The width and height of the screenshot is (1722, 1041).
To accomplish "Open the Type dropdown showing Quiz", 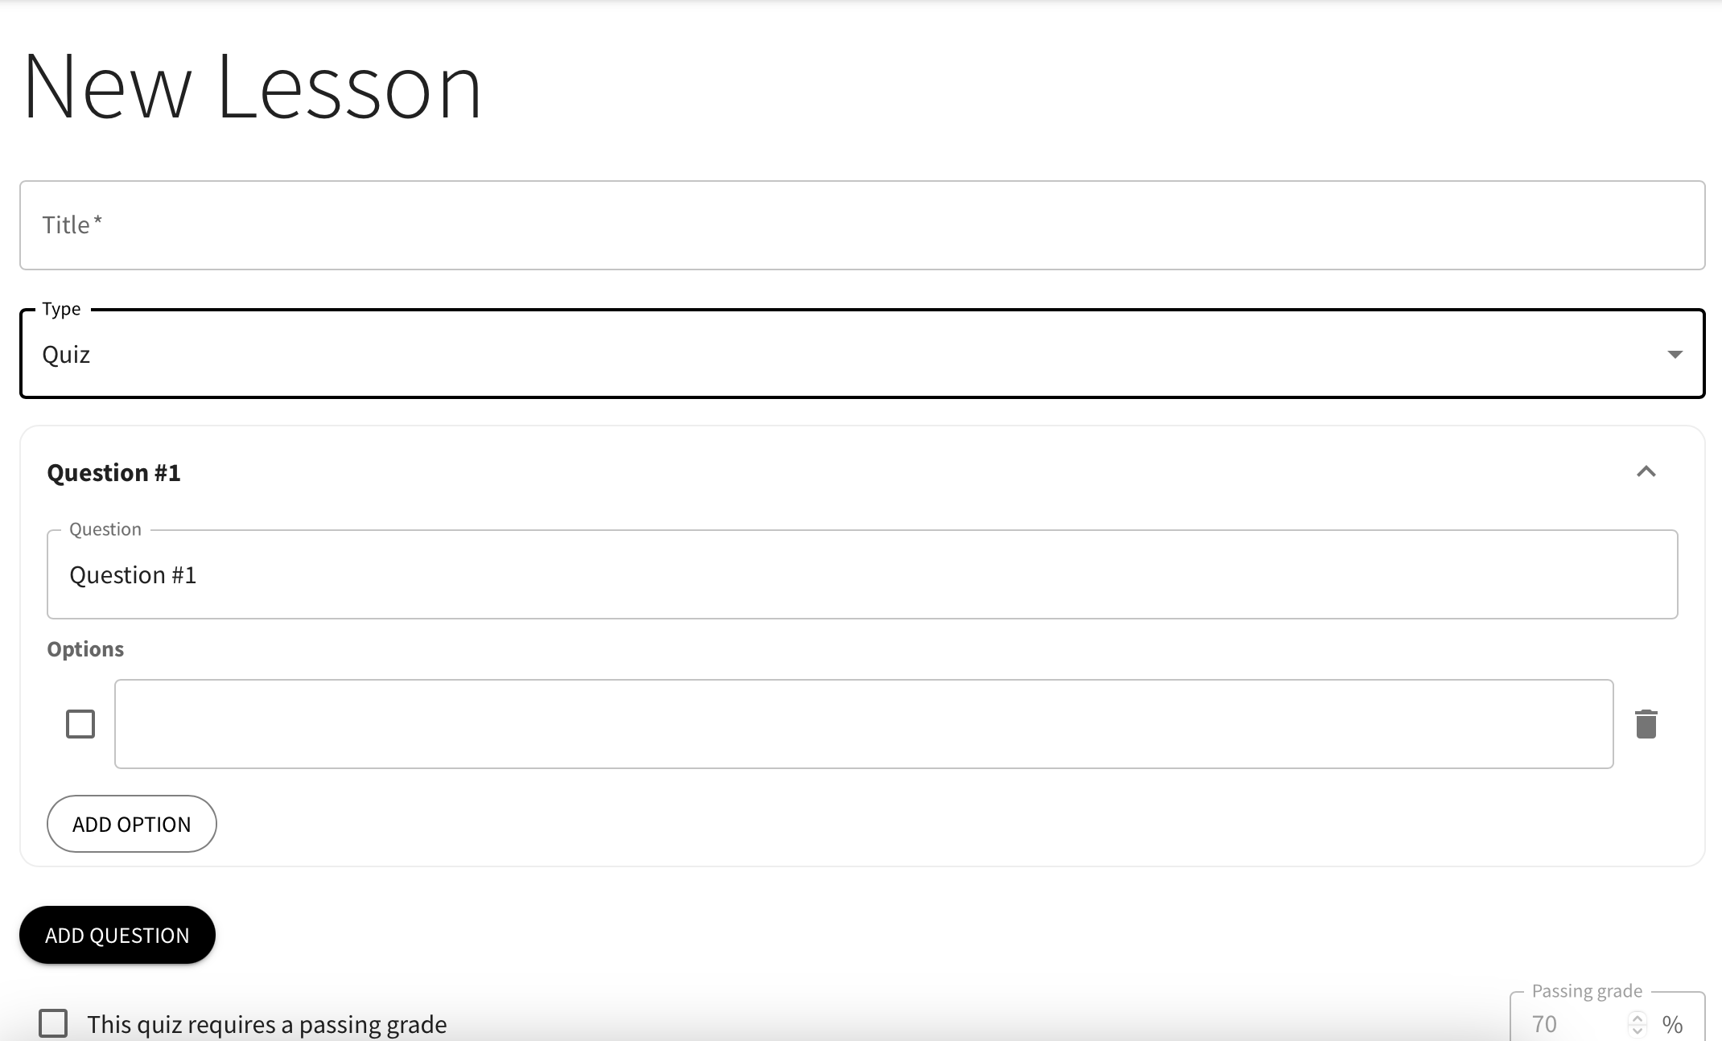I will (861, 354).
